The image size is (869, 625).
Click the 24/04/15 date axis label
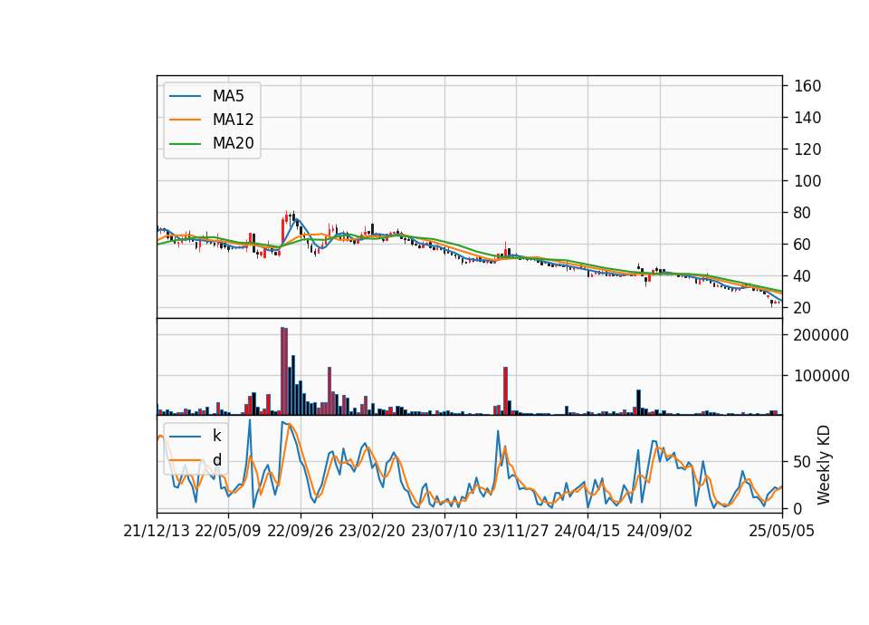(x=587, y=531)
